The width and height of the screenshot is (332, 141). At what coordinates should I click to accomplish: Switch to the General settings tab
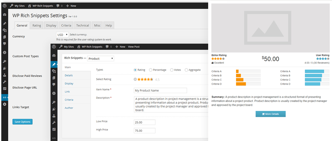pos(22,25)
